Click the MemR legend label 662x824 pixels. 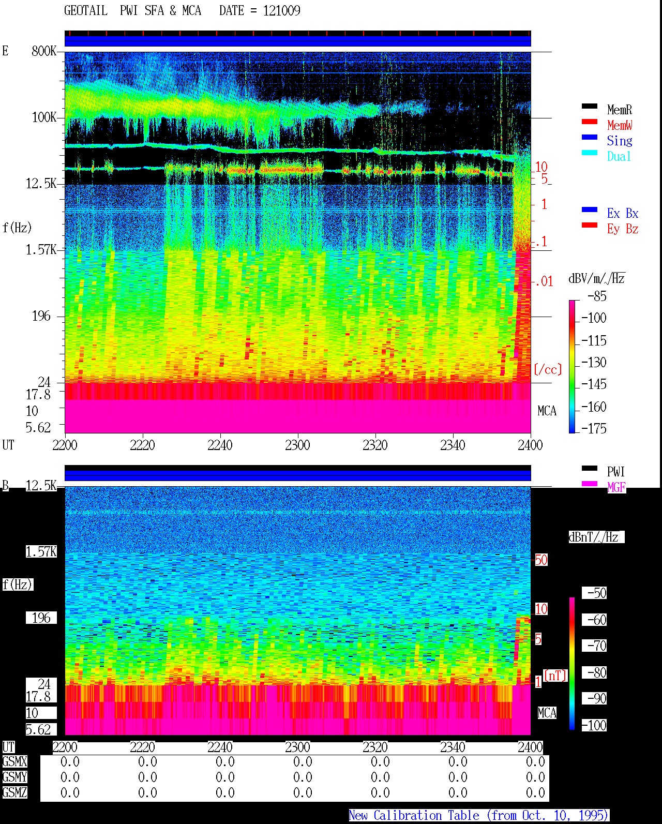(x=620, y=110)
